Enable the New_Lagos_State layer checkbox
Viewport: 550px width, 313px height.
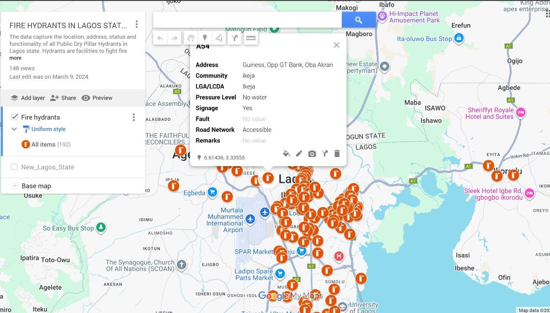tap(14, 167)
